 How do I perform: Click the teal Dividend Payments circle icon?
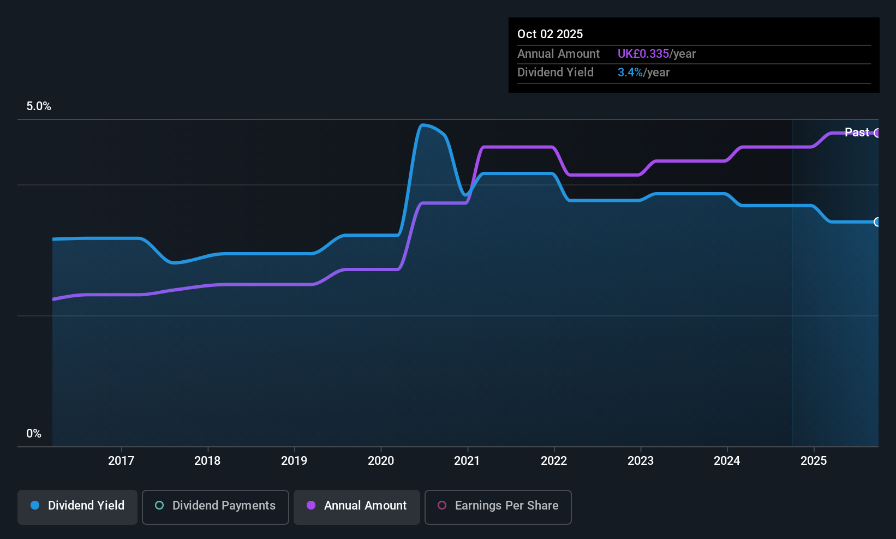coord(159,505)
